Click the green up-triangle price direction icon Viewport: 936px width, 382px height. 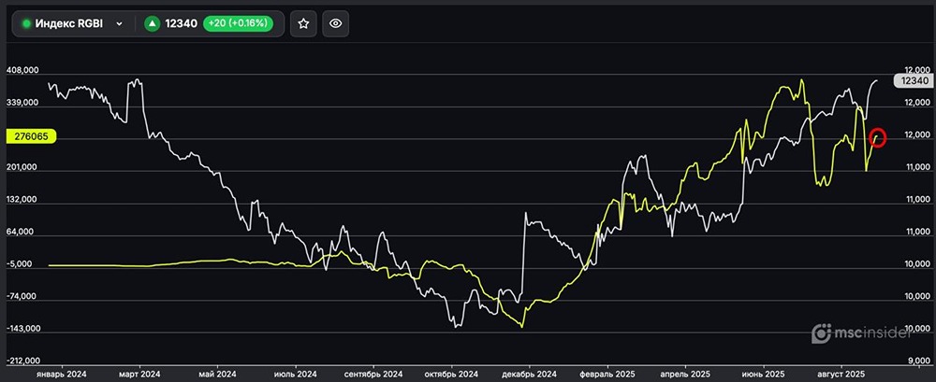[x=152, y=24]
